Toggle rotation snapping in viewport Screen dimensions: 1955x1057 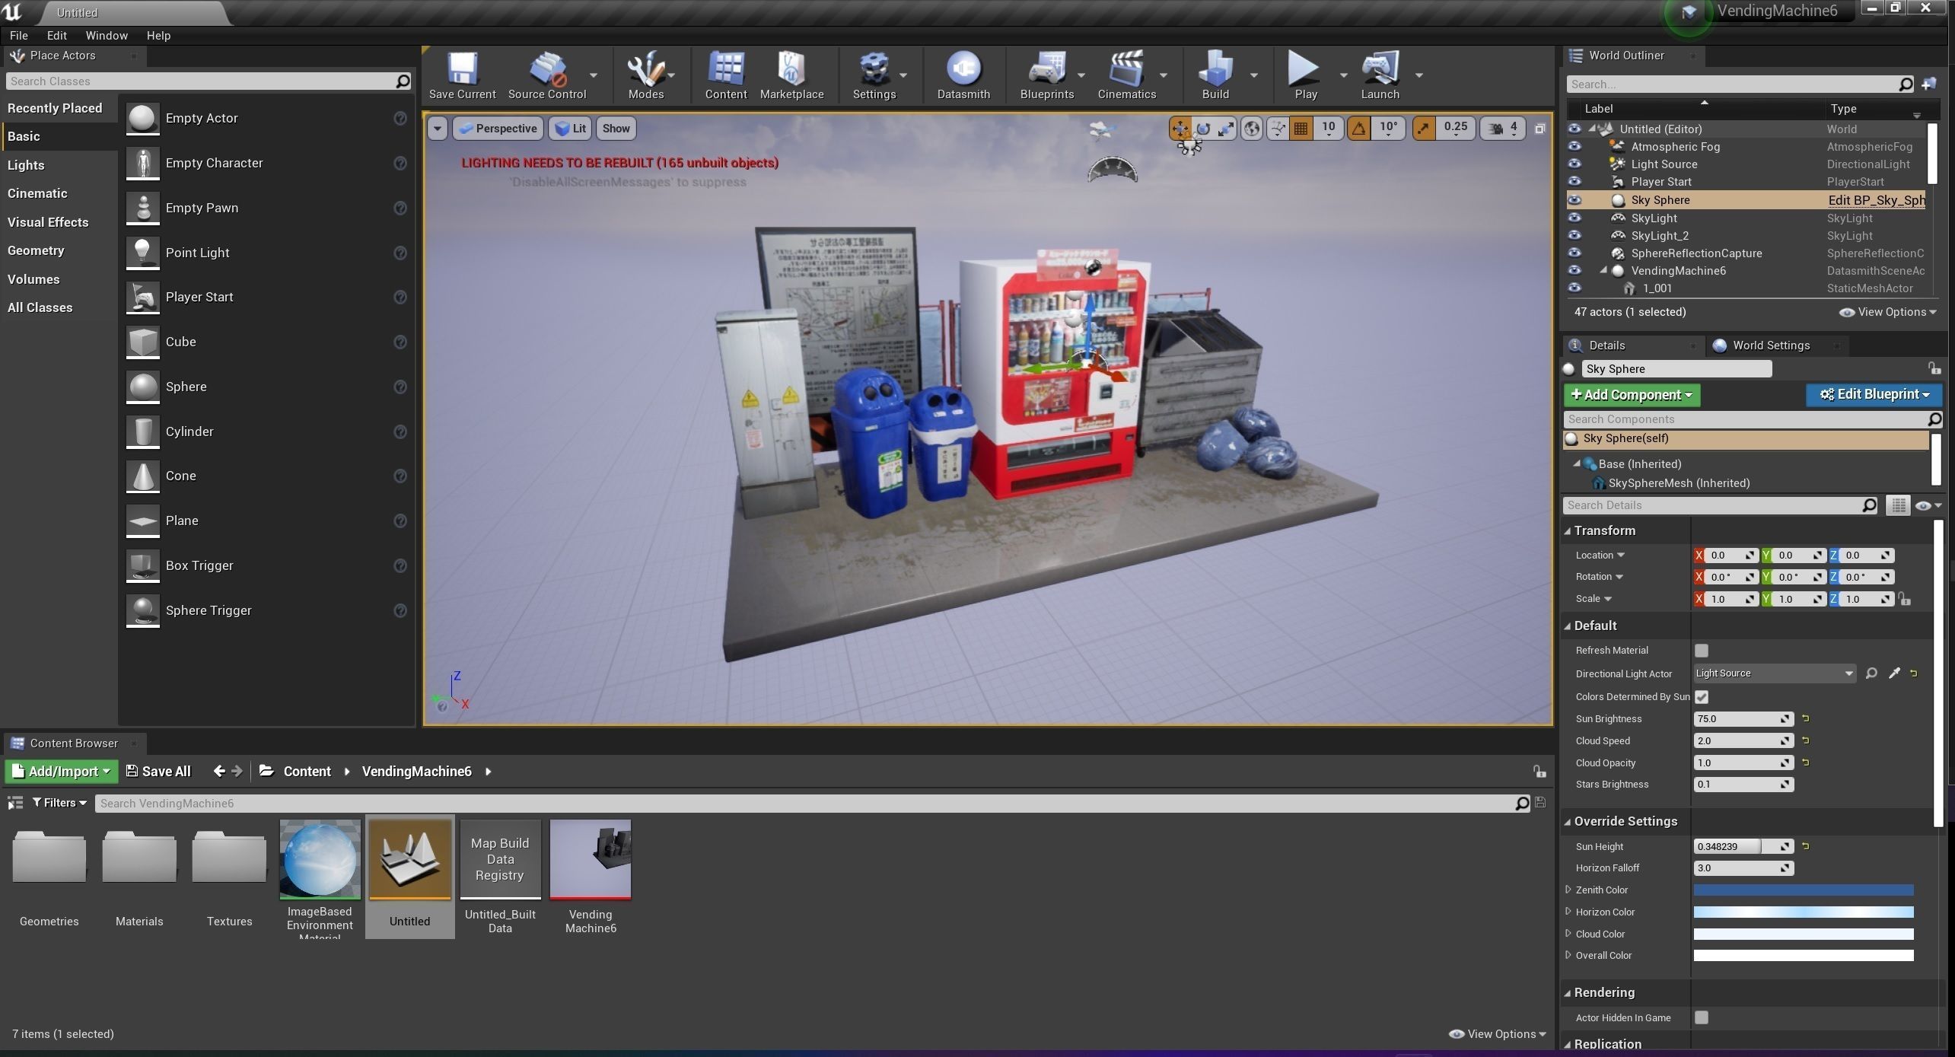coord(1358,129)
